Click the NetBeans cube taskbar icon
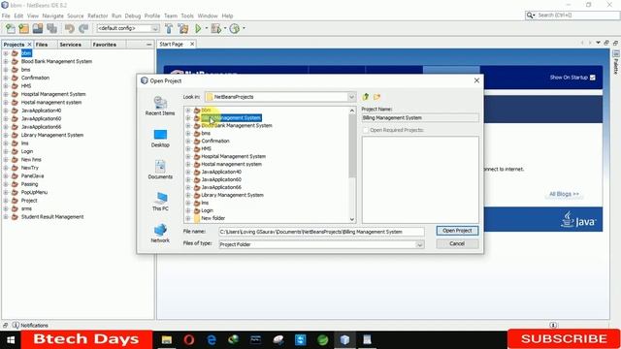The height and width of the screenshot is (349, 621). 344,339
